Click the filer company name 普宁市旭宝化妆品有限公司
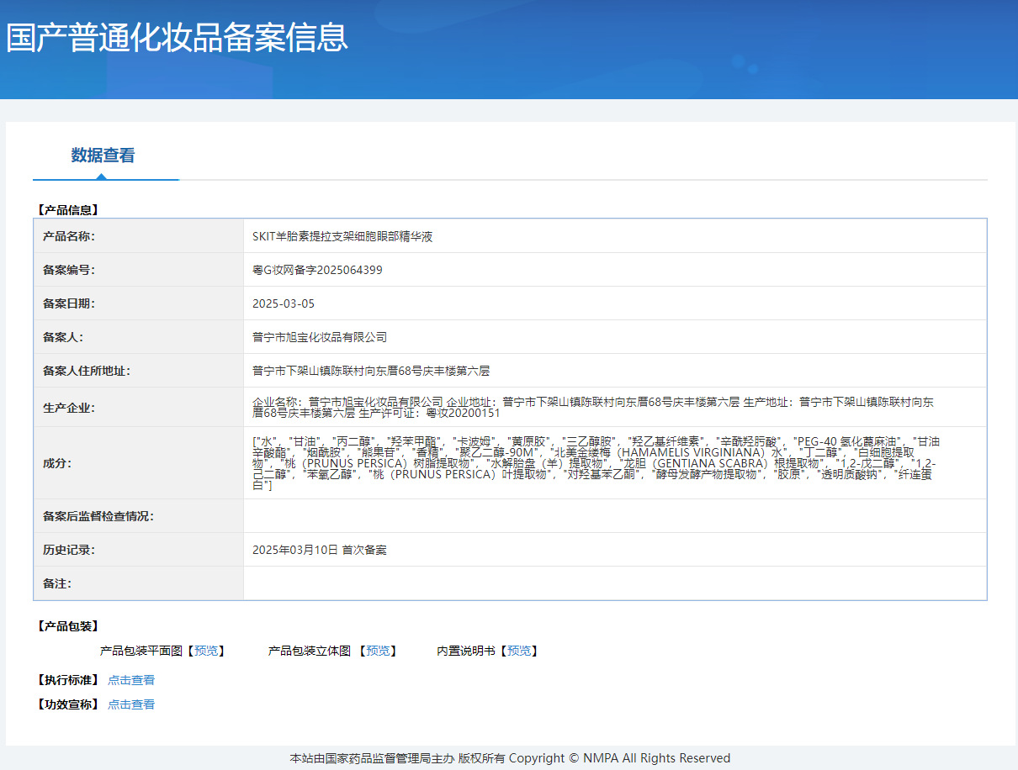Image resolution: width=1018 pixels, height=770 pixels. click(320, 337)
